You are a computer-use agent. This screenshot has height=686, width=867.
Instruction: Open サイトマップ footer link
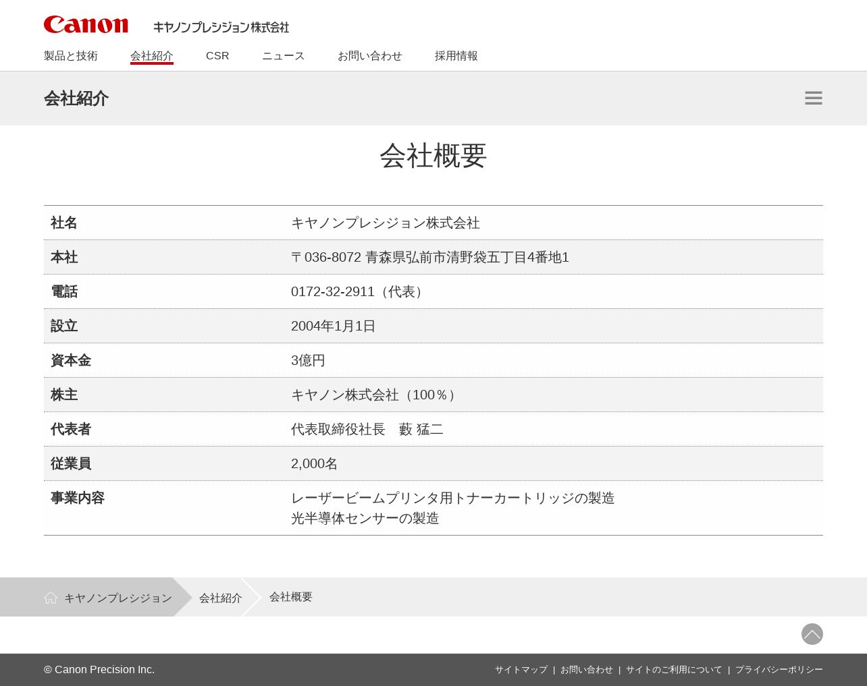[x=521, y=670]
